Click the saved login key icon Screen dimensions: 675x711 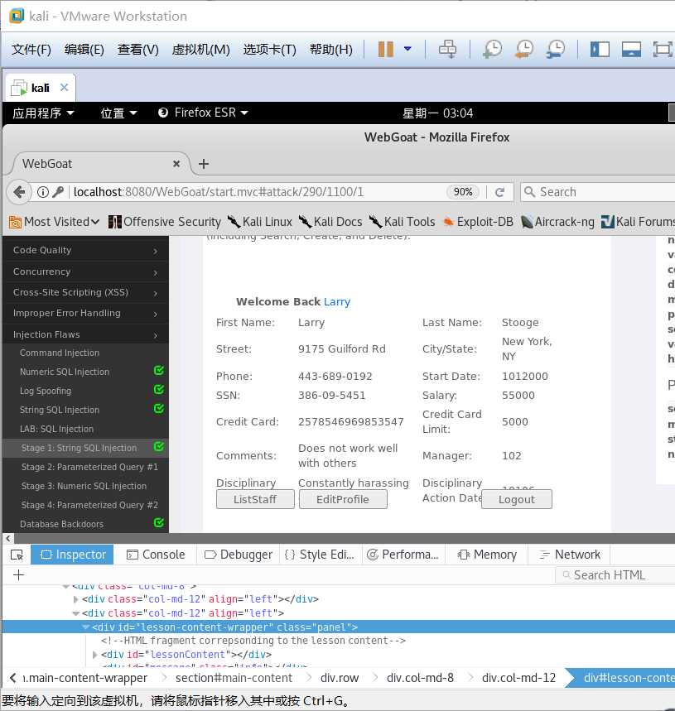(58, 192)
